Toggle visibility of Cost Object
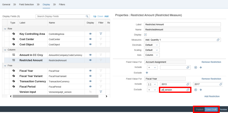The width and height of the screenshot is (228, 113). 90,44
